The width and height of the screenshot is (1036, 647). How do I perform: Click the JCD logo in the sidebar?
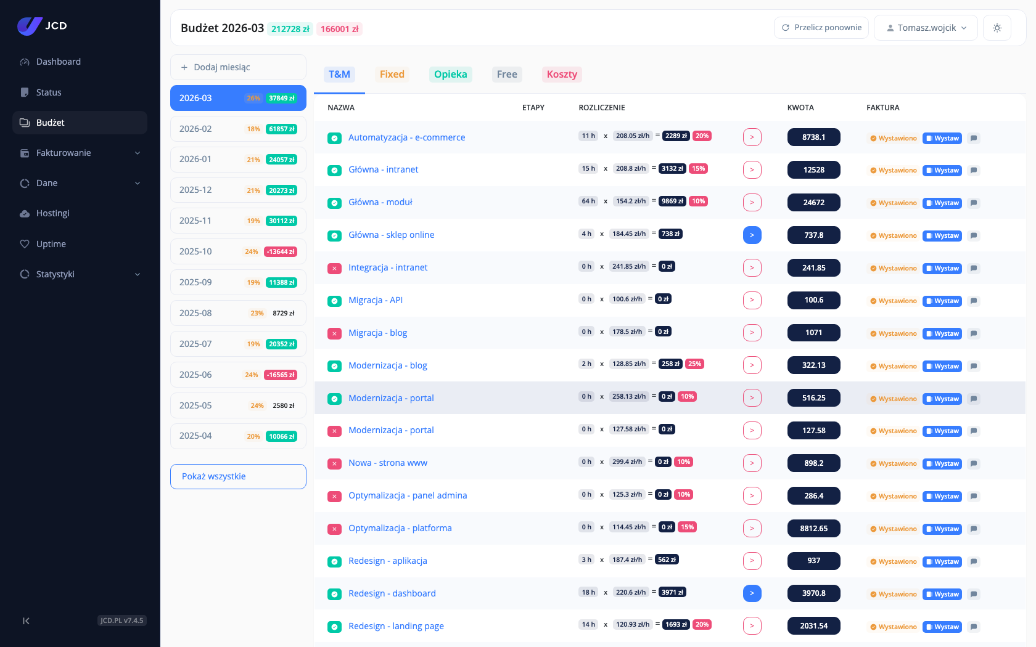pos(42,26)
